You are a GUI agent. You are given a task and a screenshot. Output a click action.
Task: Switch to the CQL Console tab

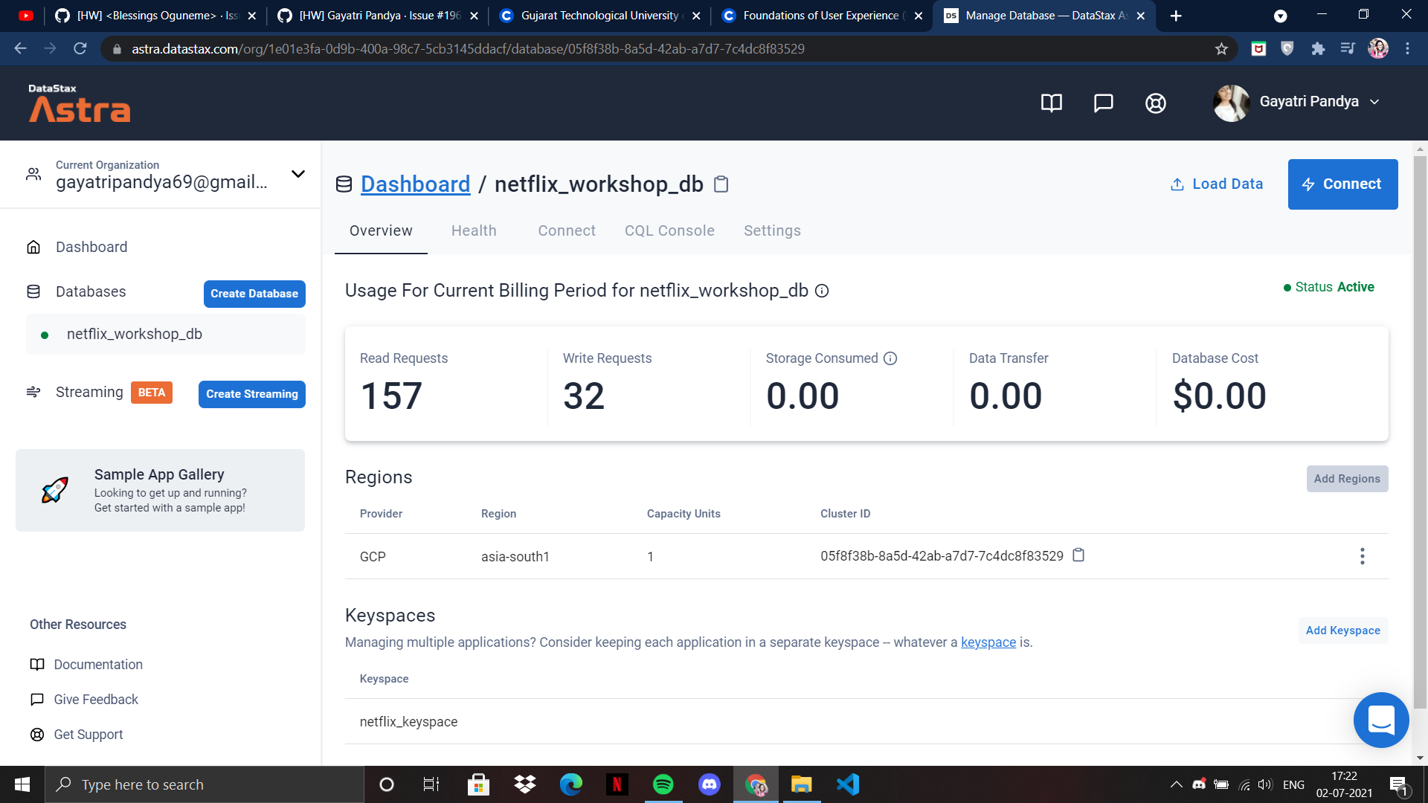coord(669,230)
